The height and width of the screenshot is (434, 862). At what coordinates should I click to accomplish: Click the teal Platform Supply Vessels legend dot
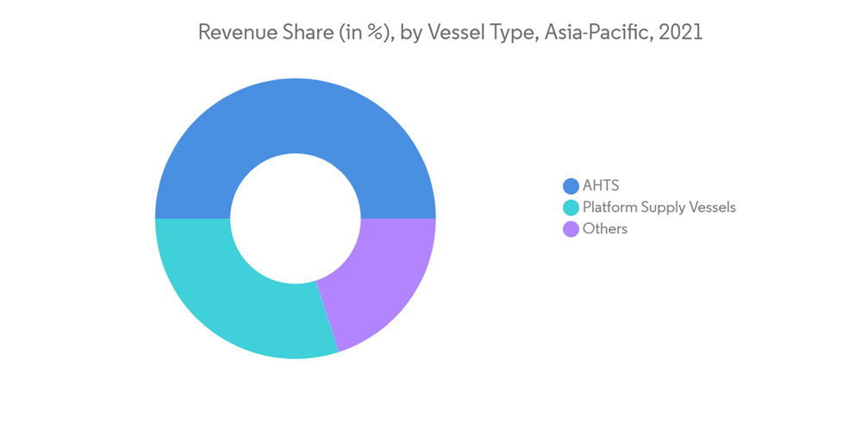(x=570, y=208)
